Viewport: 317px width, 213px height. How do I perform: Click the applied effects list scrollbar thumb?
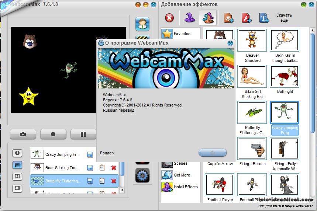point(122,168)
